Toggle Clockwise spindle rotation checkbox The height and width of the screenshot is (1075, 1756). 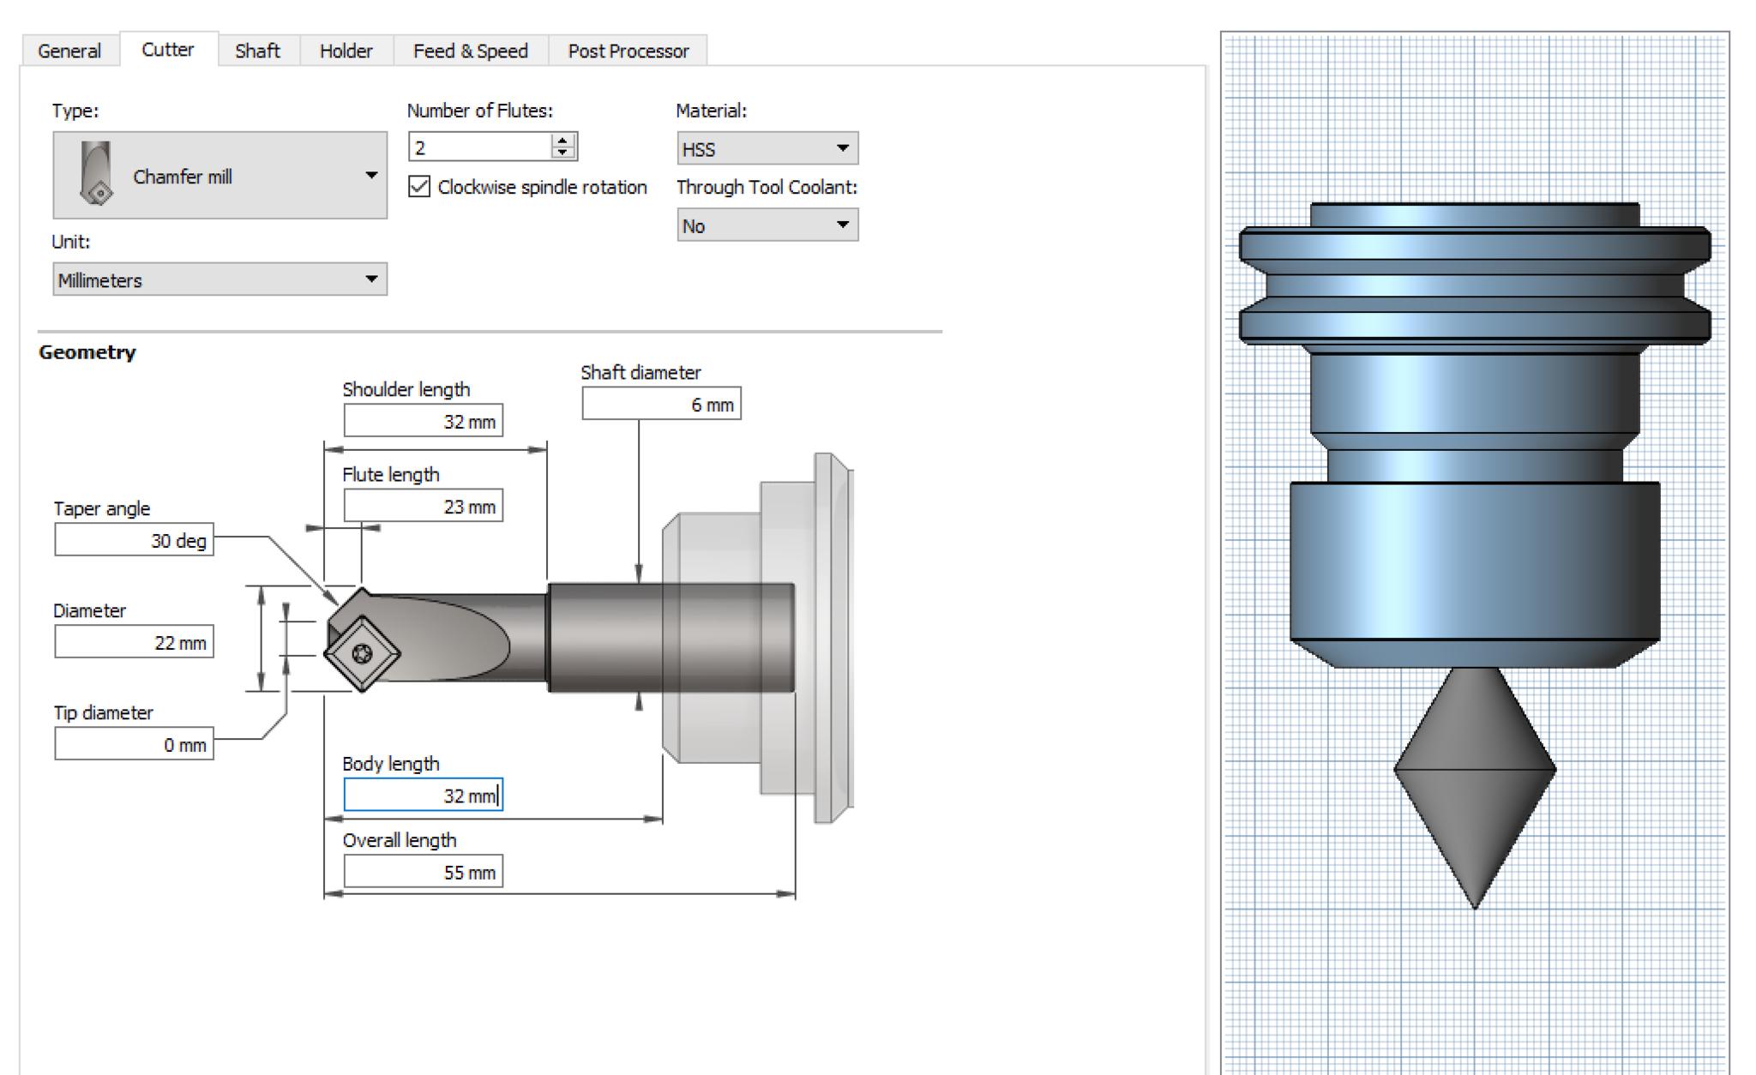pos(419,187)
